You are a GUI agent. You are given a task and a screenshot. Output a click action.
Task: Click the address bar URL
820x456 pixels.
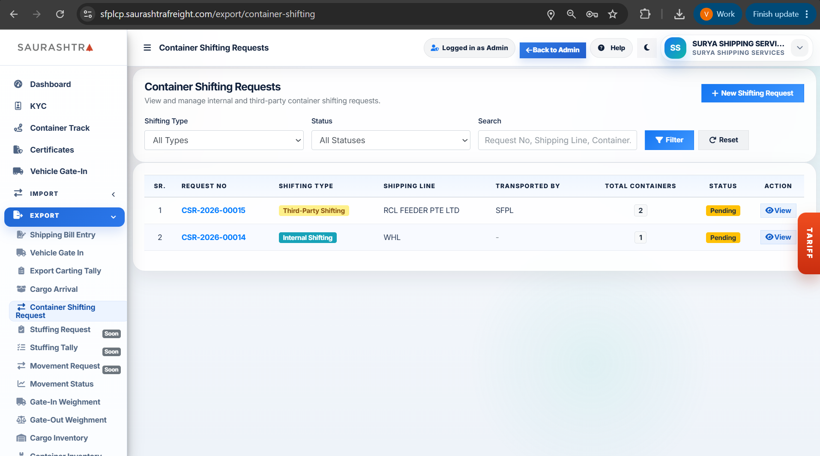[207, 14]
